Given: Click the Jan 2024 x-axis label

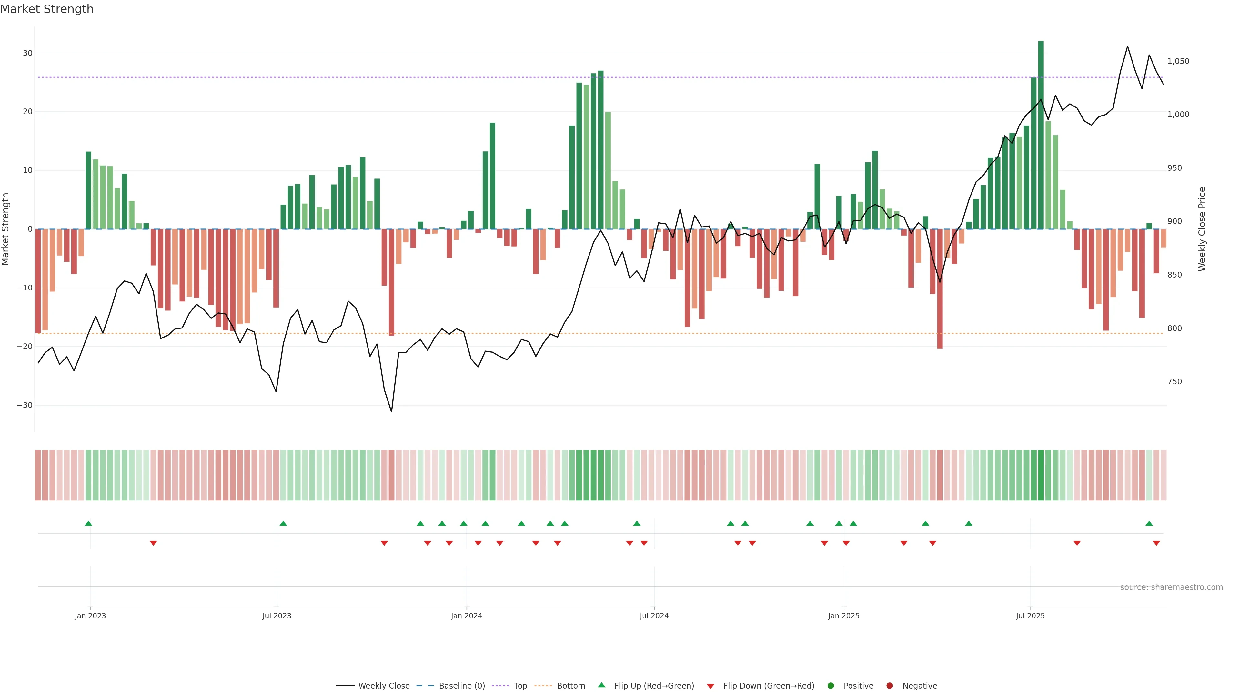Looking at the screenshot, I should (466, 616).
